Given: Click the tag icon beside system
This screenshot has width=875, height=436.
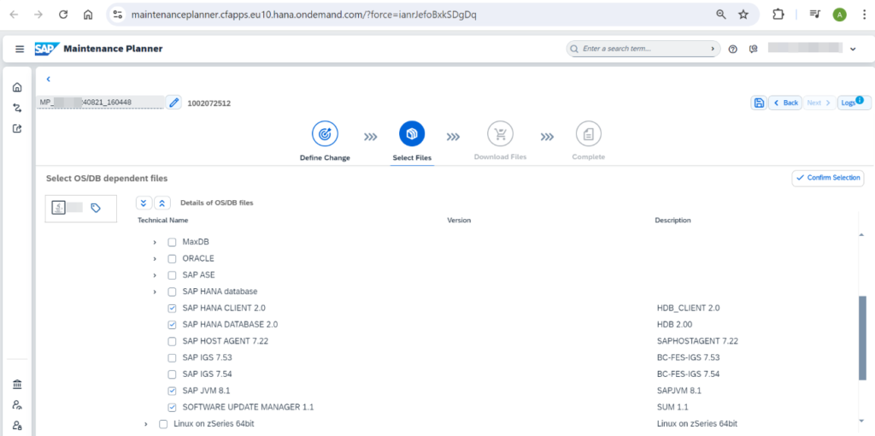Looking at the screenshot, I should 96,208.
